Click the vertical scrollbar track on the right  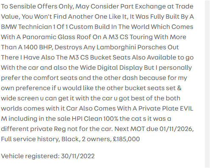tap(207, 84)
